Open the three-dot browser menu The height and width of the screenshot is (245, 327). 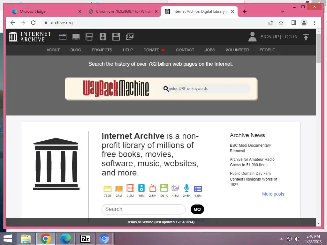(315, 23)
